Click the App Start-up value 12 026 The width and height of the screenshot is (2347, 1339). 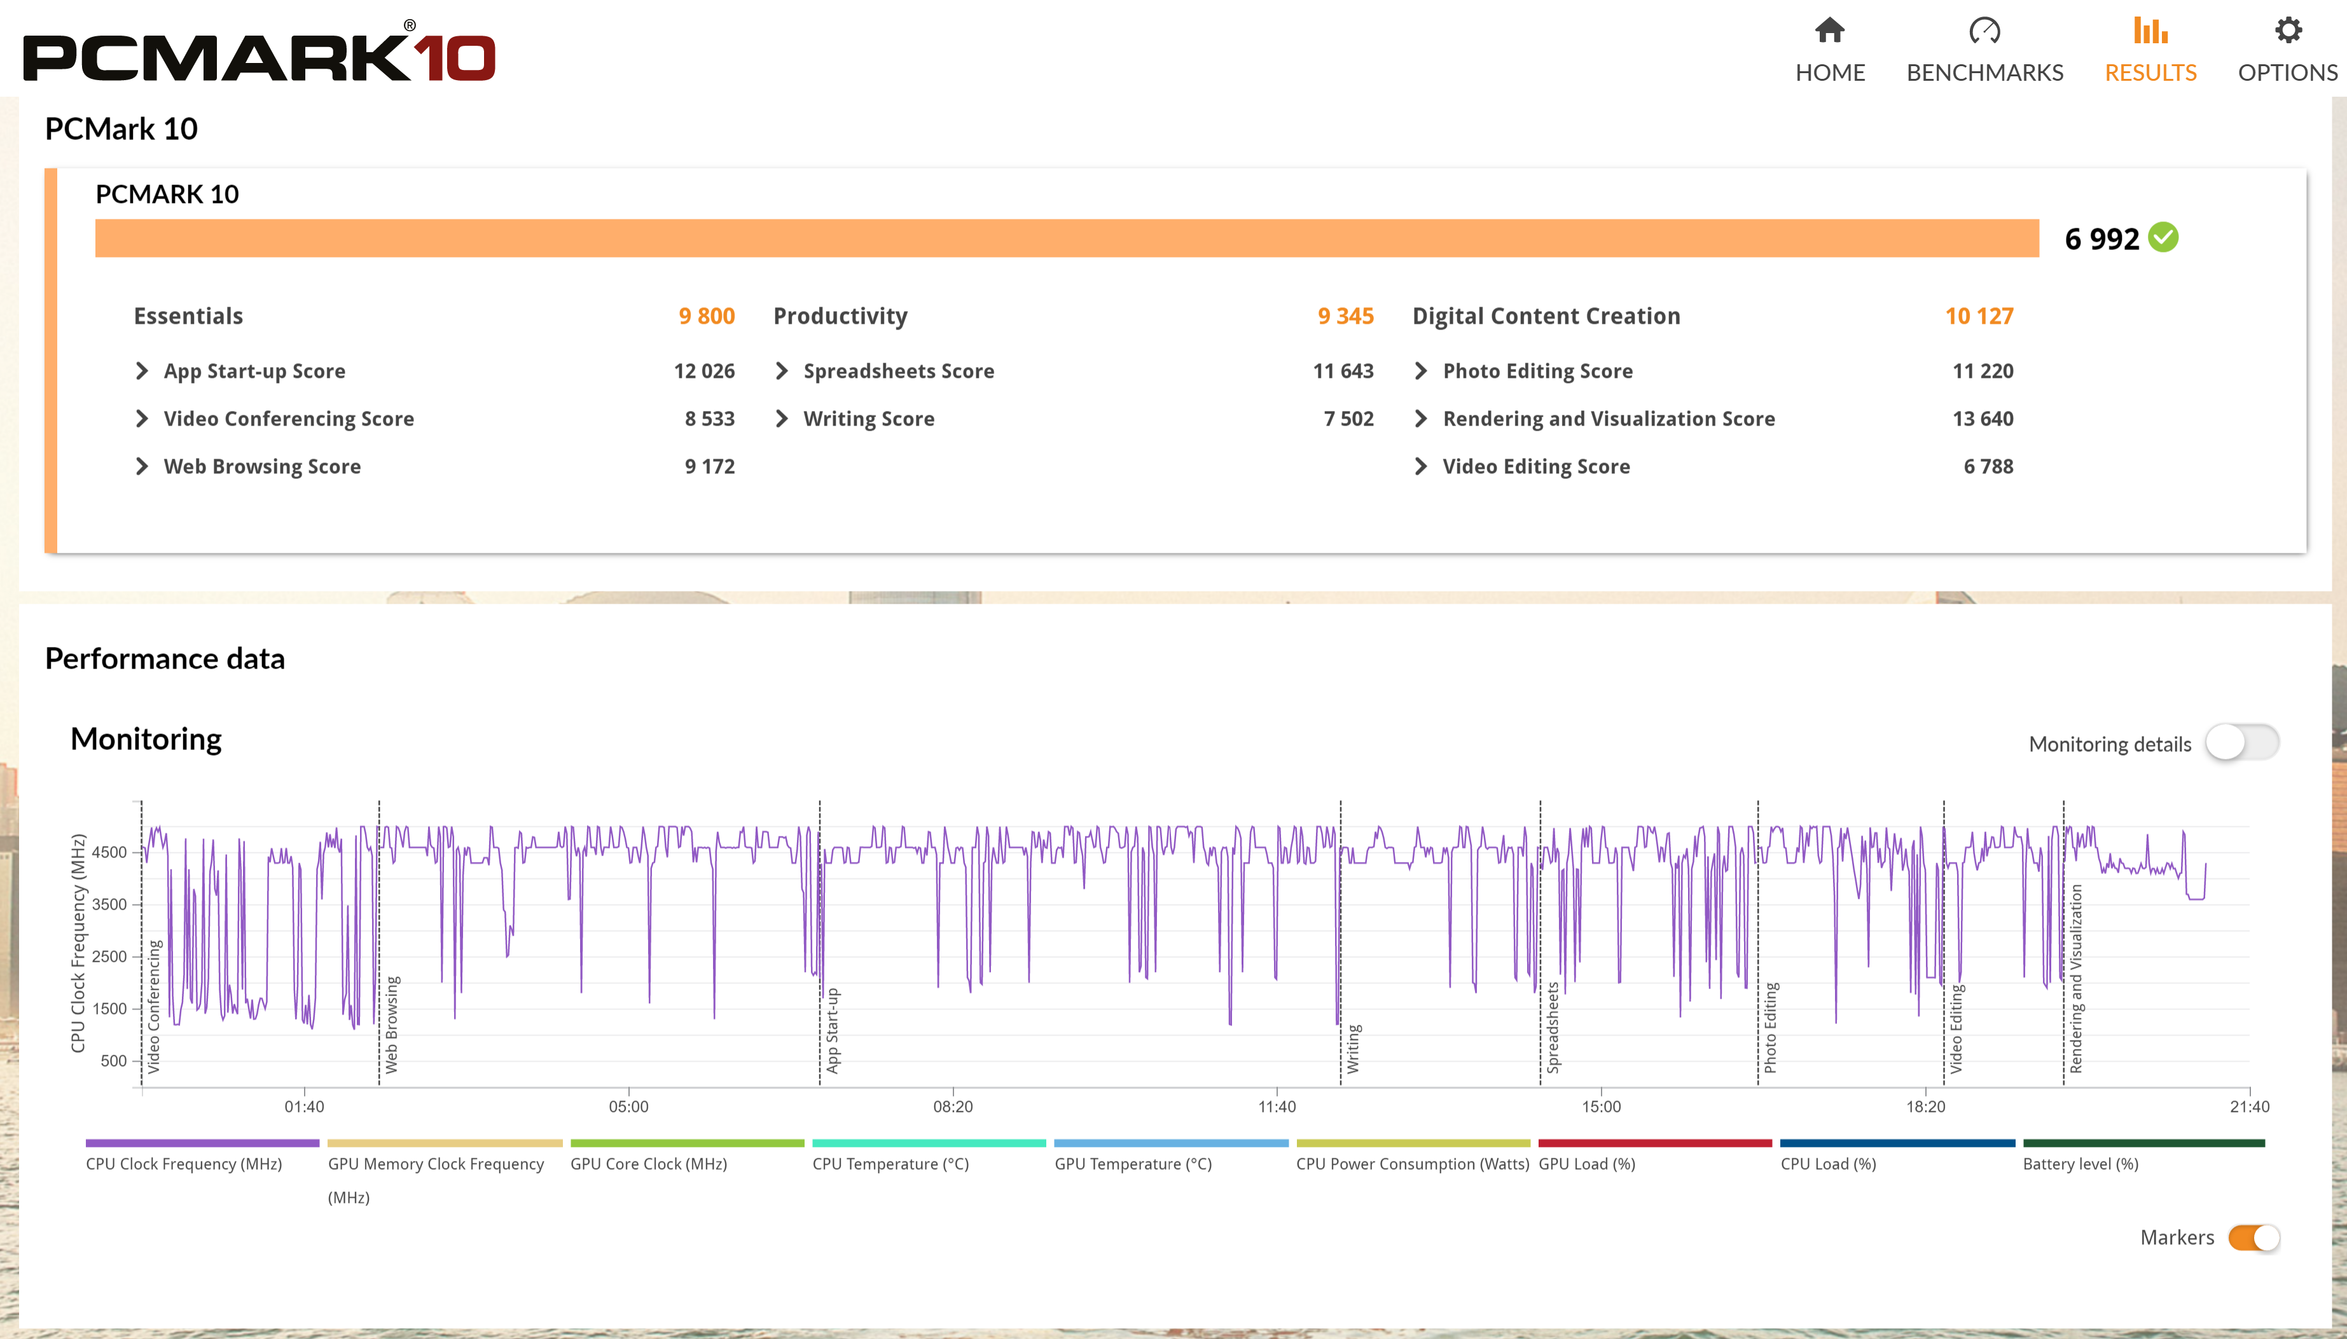click(704, 371)
